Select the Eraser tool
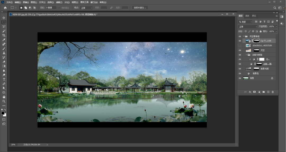The image size is (286, 152). (4, 62)
